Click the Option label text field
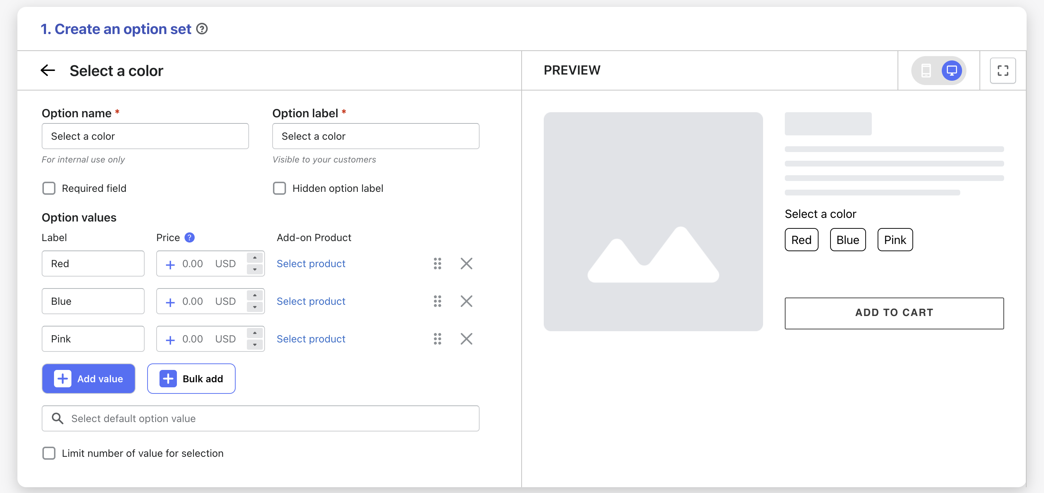The height and width of the screenshot is (493, 1044). click(x=375, y=136)
